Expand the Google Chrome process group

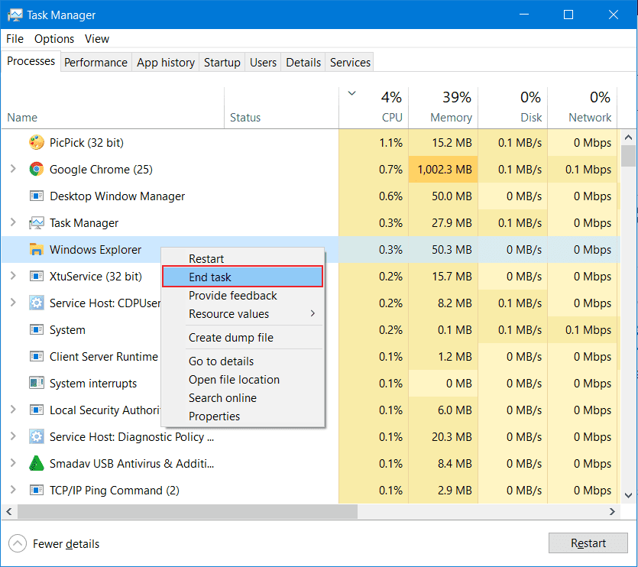(x=13, y=169)
